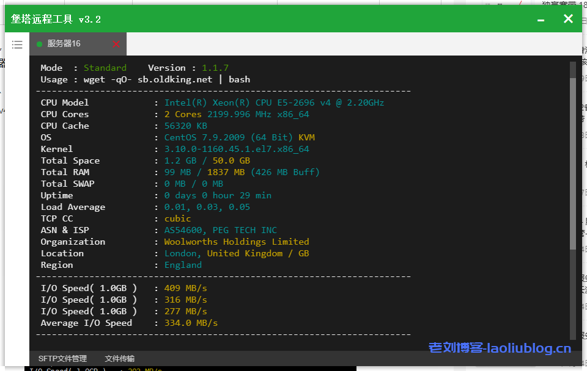Image resolution: width=587 pixels, height=371 pixels.
Task: Close the 堡塔远程工具 window
Action: 568,19
